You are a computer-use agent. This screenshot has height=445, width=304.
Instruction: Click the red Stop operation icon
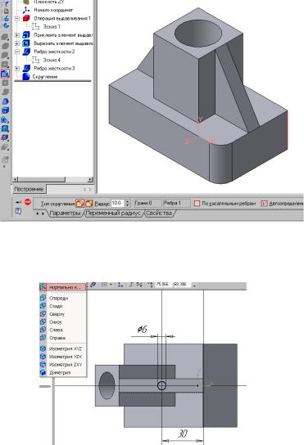pyautogui.click(x=27, y=202)
